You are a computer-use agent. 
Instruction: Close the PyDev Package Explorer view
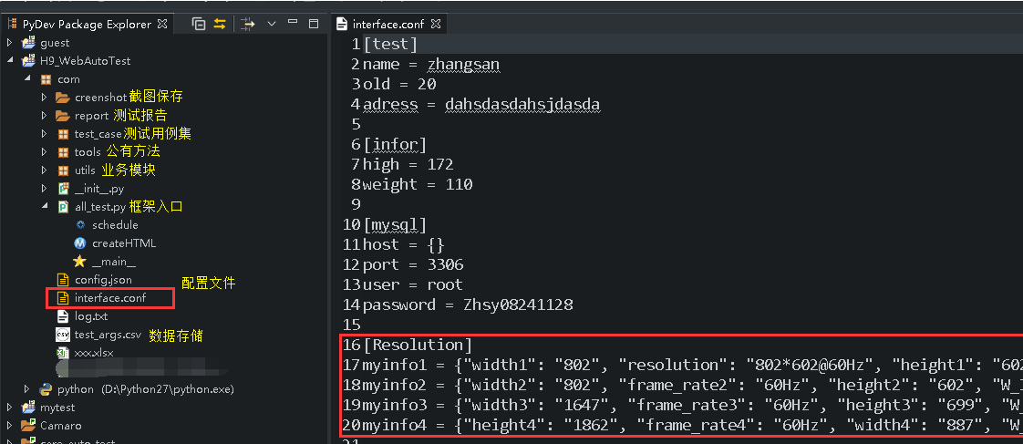pos(162,24)
